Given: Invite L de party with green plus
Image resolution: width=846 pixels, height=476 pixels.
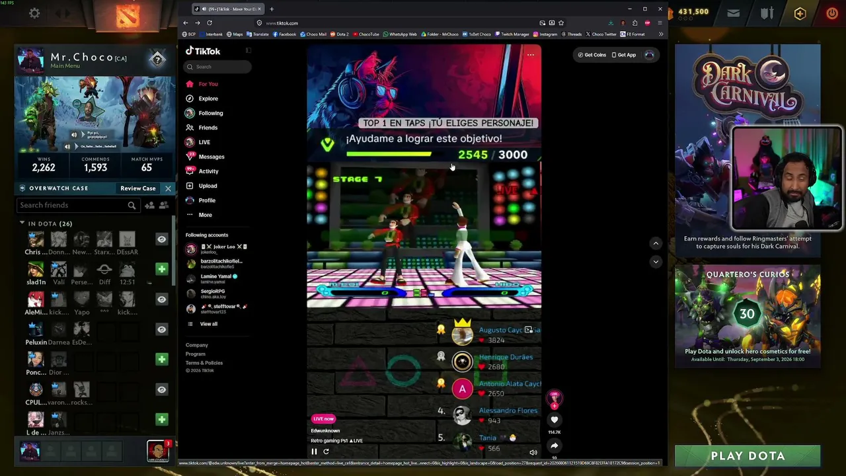Looking at the screenshot, I should click(x=161, y=419).
